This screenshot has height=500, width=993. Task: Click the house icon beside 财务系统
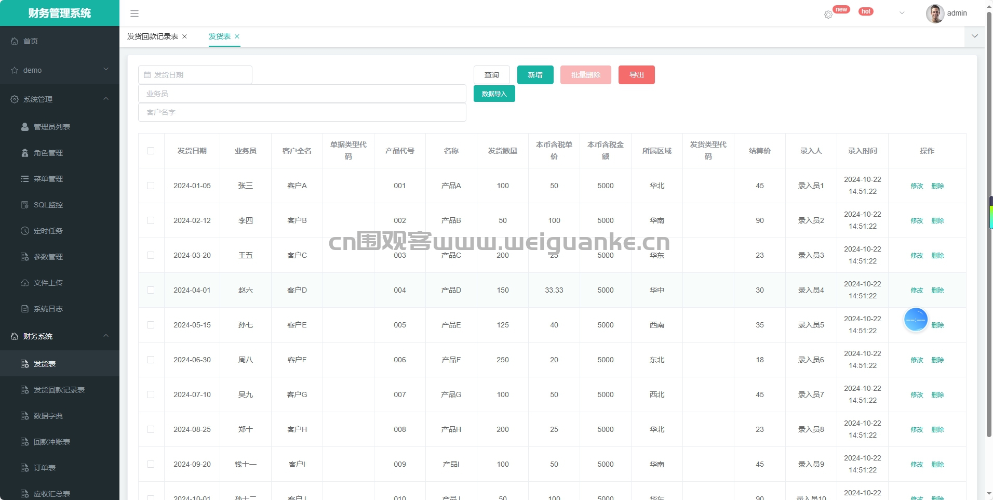[x=15, y=336]
